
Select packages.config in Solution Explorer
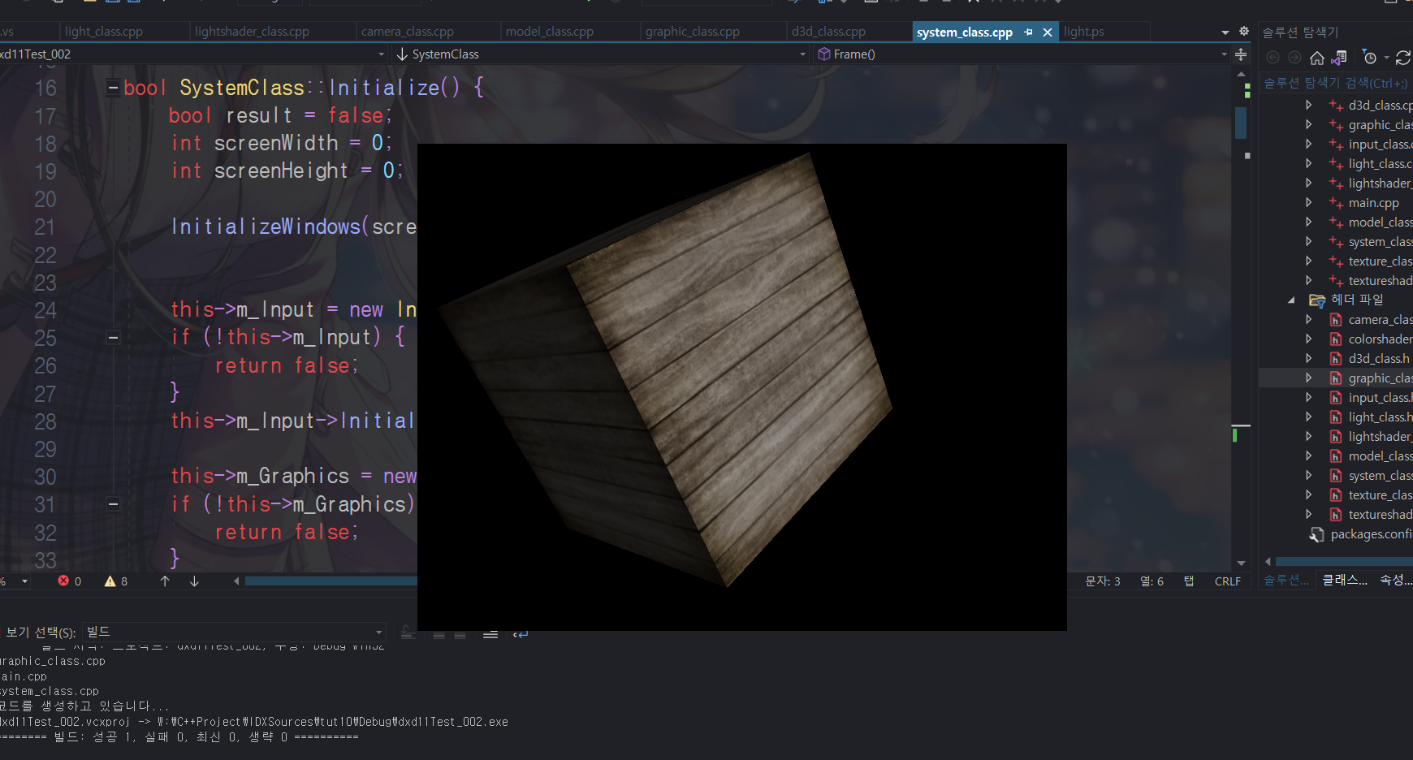click(x=1371, y=534)
